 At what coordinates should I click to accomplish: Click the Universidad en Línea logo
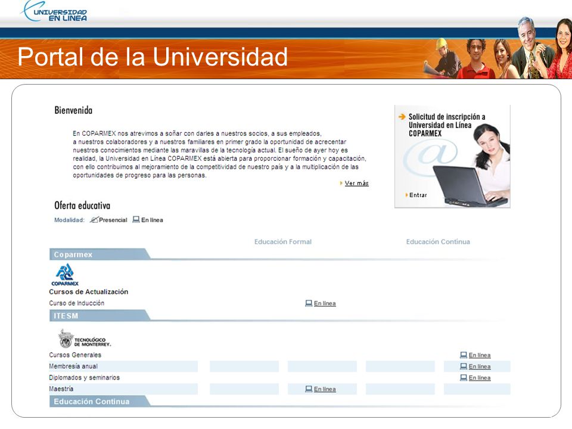point(55,12)
